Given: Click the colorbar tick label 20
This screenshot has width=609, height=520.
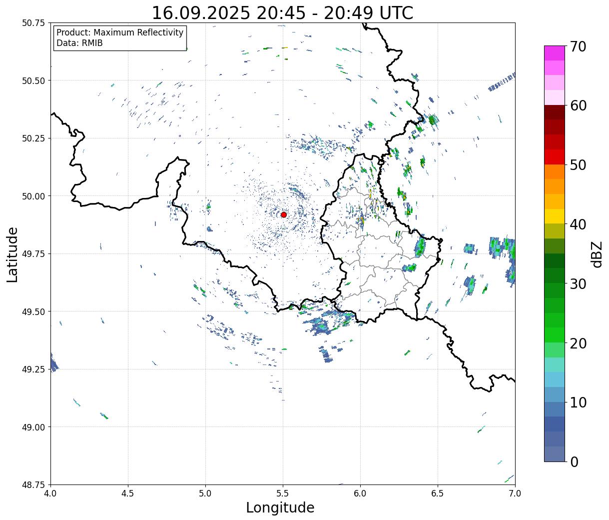Looking at the screenshot, I should click(578, 343).
